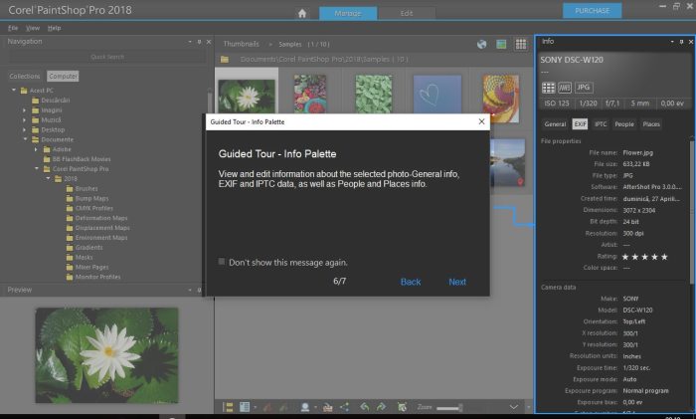Toggle the navigation panel icon in bottom toolbar
Image resolution: width=696 pixels, height=419 pixels.
click(228, 407)
